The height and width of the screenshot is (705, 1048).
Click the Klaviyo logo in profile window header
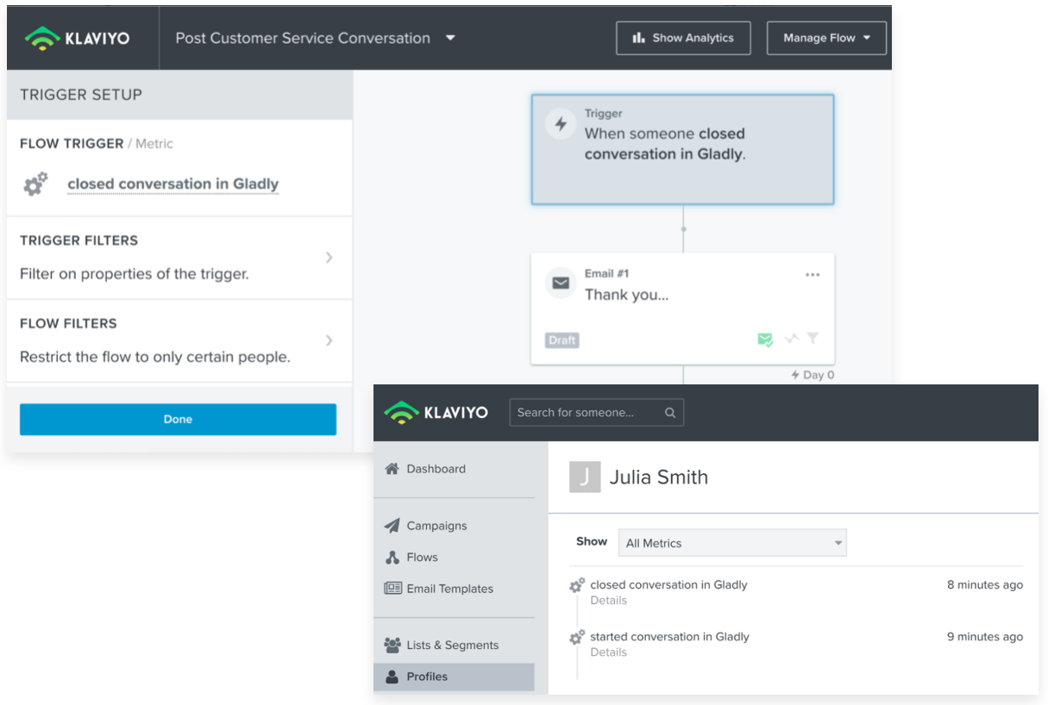[x=436, y=412]
